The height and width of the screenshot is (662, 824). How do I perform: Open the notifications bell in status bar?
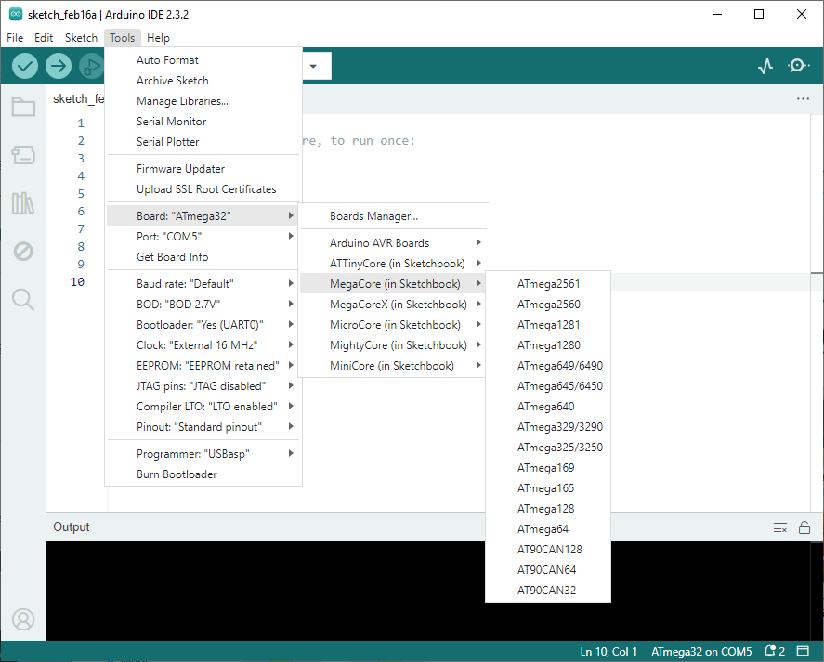pyautogui.click(x=775, y=652)
